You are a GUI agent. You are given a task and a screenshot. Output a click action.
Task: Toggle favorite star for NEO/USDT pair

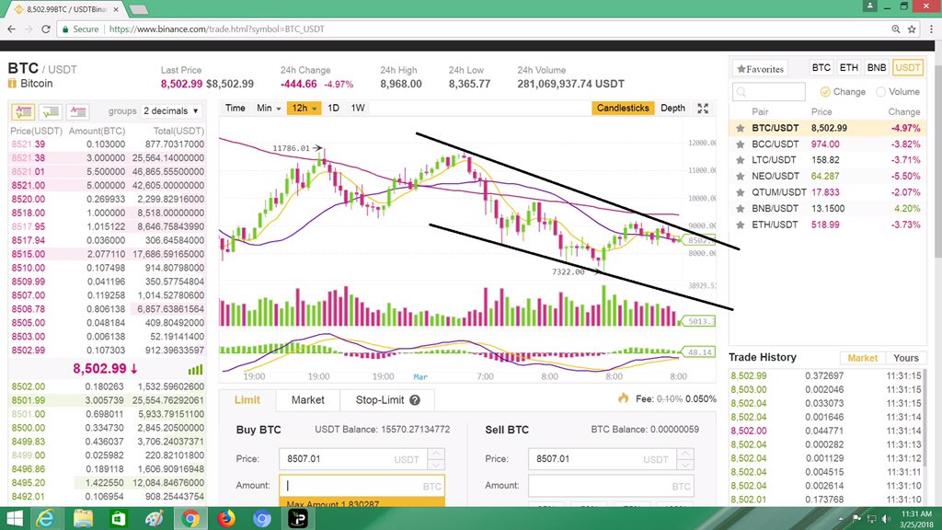[x=741, y=176]
